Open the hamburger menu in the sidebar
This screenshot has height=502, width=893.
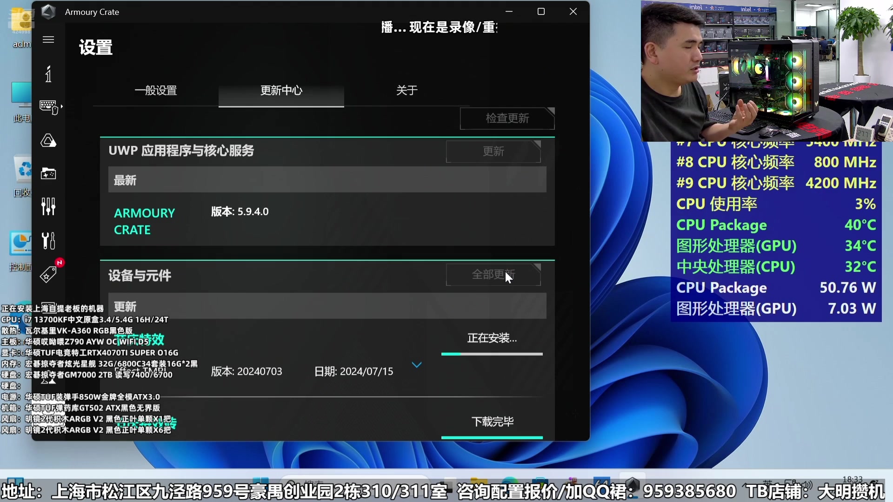[48, 40]
